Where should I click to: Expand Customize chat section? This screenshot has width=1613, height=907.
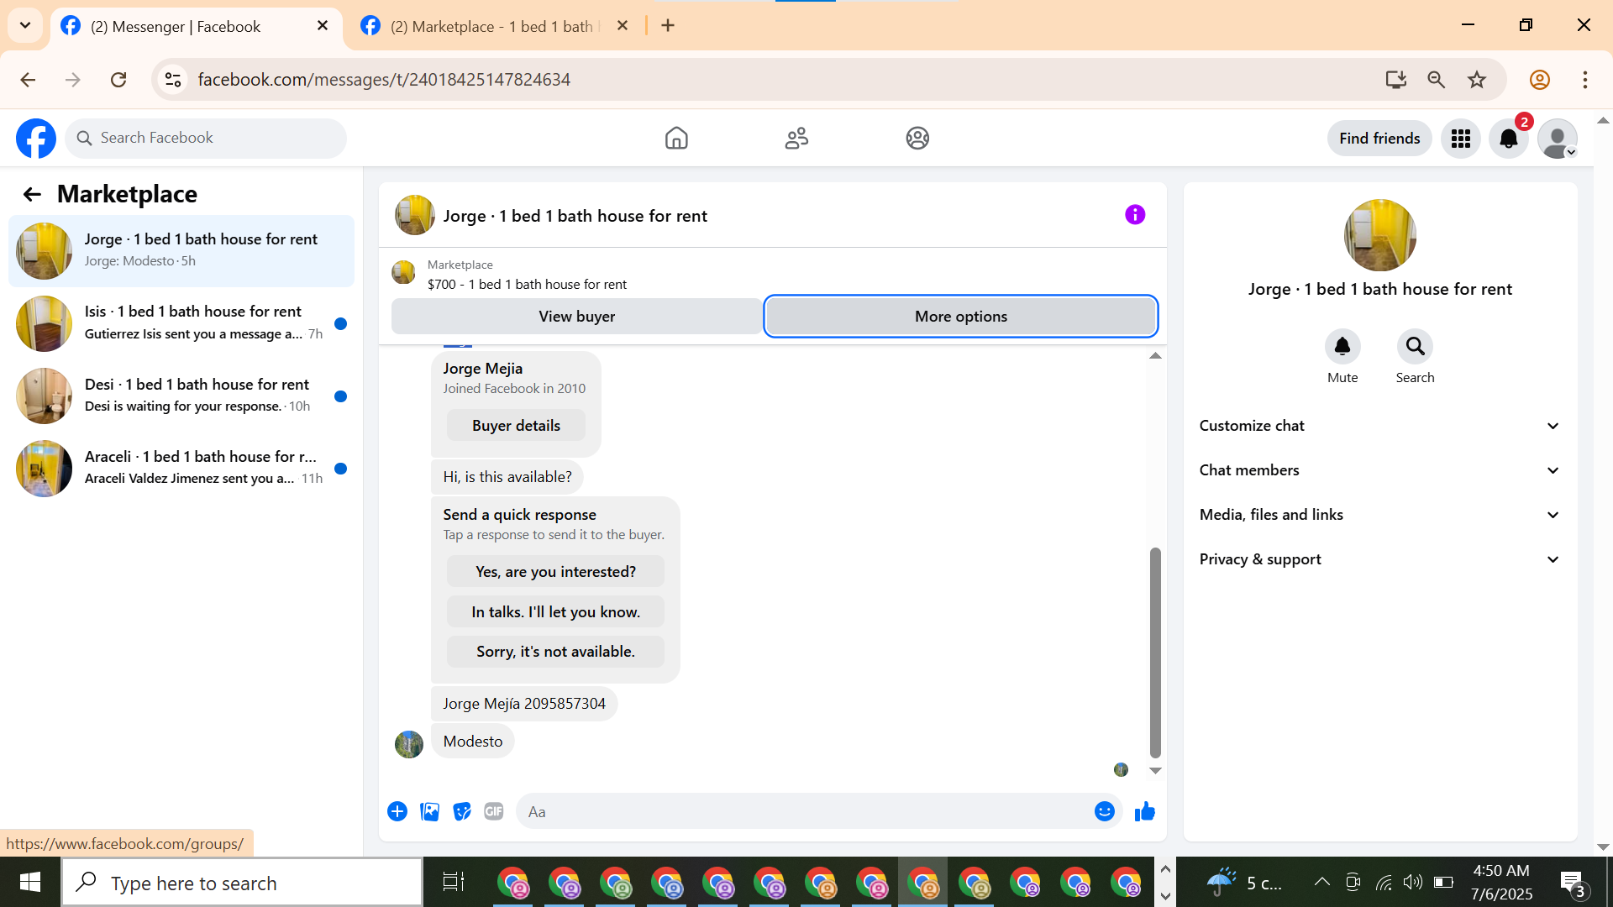[x=1379, y=426]
